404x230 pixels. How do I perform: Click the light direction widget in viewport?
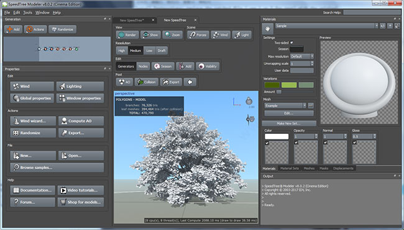(x=249, y=100)
